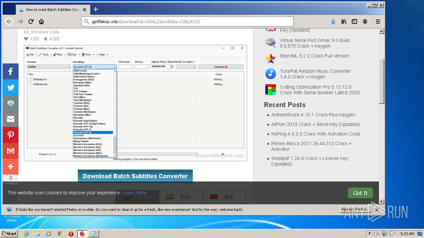The height and width of the screenshot is (238, 424).
Task: Toggle the Firefox sidebar view icon
Action: pyautogui.click(x=354, y=21)
